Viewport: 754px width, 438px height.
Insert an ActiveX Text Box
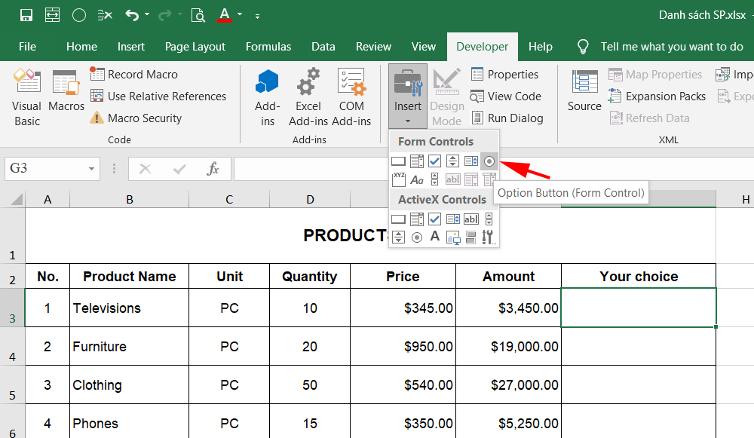470,219
